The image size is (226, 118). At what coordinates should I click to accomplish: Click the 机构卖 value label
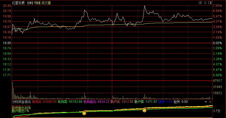pyautogui.click(x=70, y=102)
